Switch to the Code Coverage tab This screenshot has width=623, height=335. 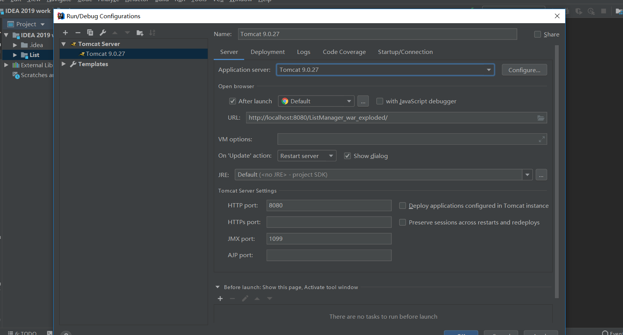pyautogui.click(x=344, y=52)
